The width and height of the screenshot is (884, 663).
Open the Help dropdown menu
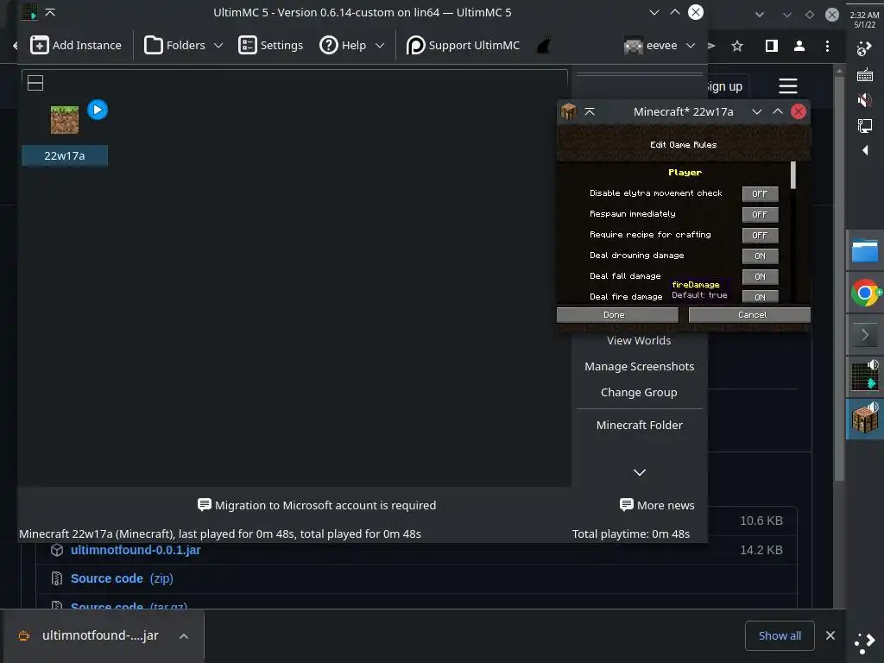pyautogui.click(x=352, y=45)
